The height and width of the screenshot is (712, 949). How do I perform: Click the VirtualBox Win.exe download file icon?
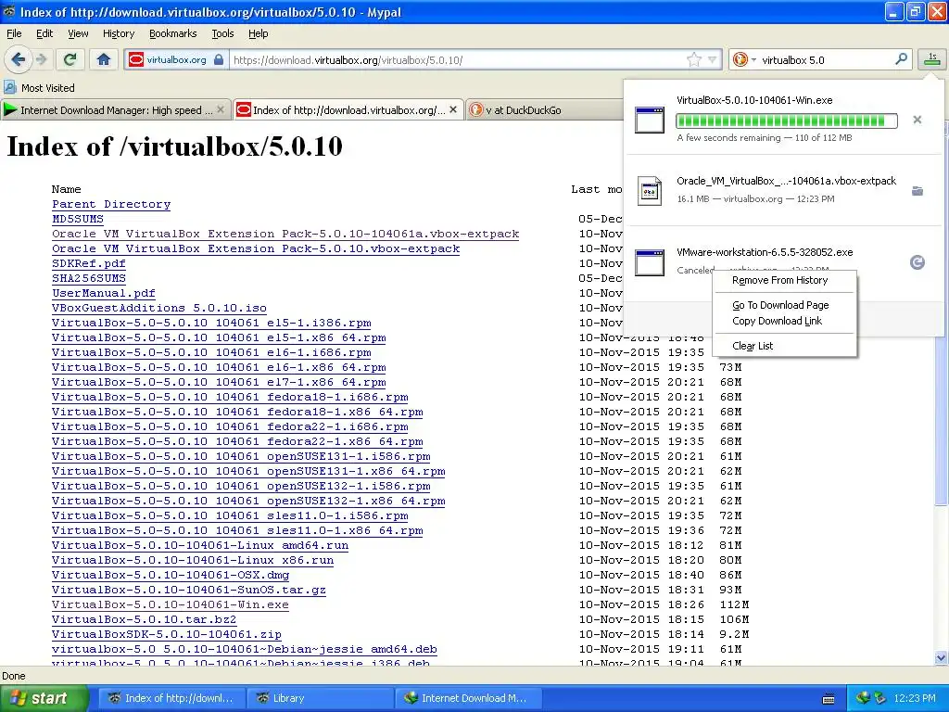coord(650,120)
